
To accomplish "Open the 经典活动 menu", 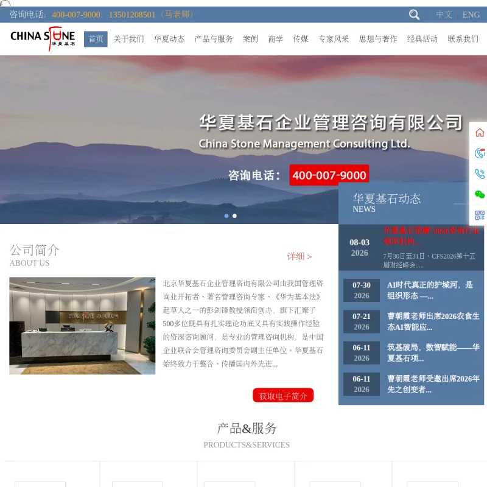I will [x=422, y=39].
